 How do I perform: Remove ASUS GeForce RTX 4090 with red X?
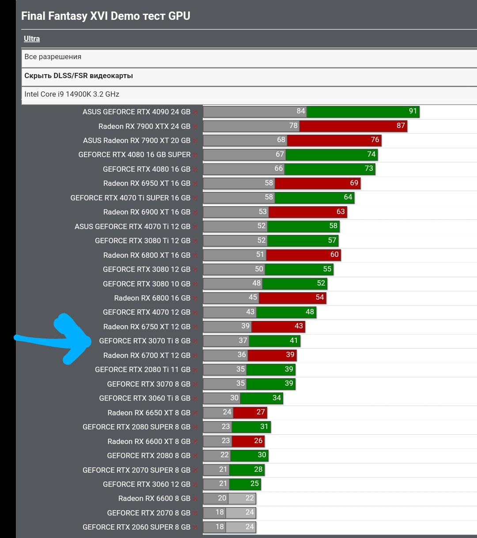click(195, 113)
